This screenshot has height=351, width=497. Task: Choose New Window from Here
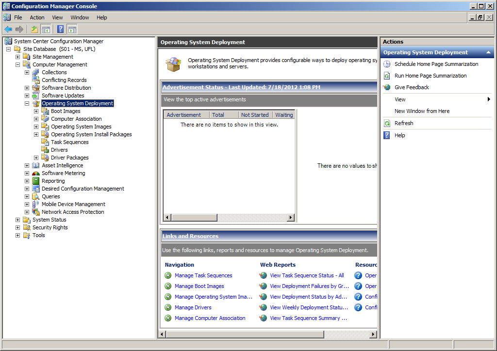click(x=422, y=111)
